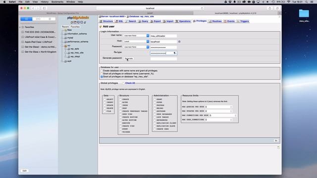
Task: Open the History menu in menu bar
Action: tap(44, 2)
